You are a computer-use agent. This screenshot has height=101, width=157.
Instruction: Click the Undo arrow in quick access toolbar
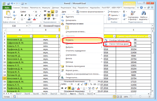pos(12,4)
